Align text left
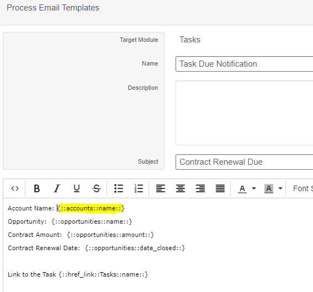The height and width of the screenshot is (292, 313). coord(161,188)
